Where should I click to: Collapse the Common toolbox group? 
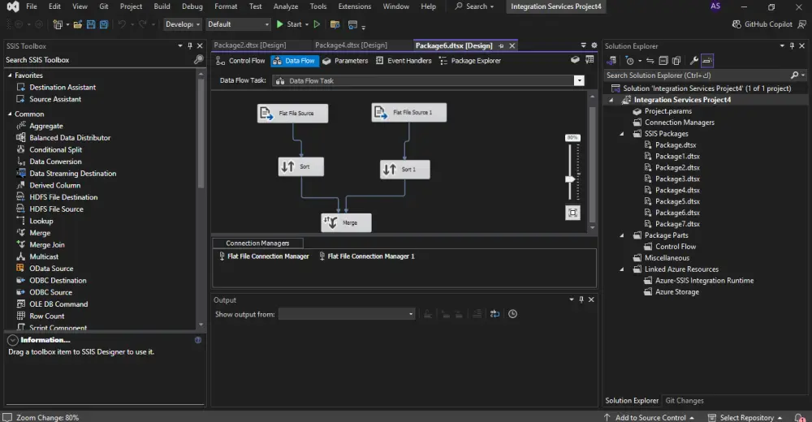click(10, 114)
